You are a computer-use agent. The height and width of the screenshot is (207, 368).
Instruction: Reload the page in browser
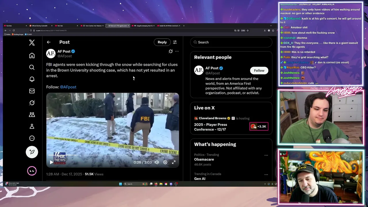14,30
